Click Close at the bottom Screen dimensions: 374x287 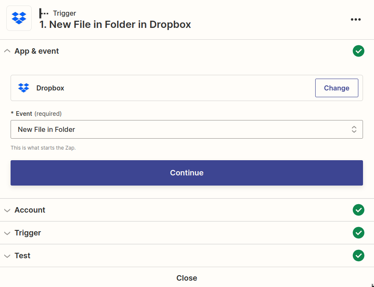point(187,278)
